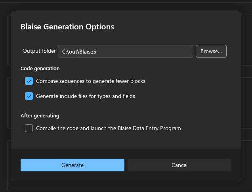Enable Compile the code and launch Blaise
252x192 pixels.
tap(29, 128)
